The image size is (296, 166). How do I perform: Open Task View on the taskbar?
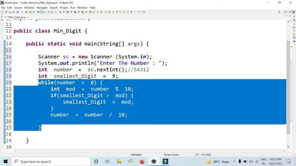tap(107, 161)
